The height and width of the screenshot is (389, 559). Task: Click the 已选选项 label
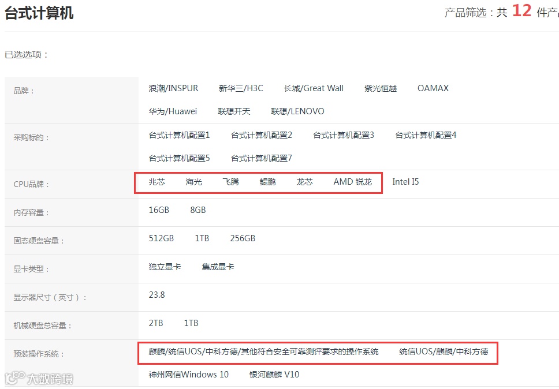[x=27, y=55]
